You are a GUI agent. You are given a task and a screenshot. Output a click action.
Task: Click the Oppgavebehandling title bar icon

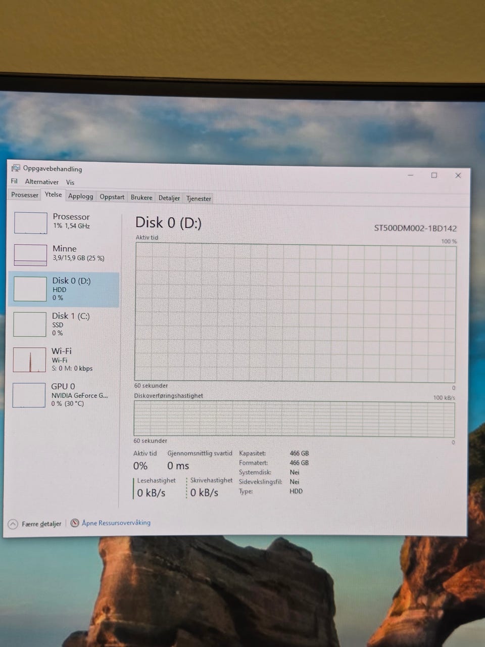pos(16,168)
